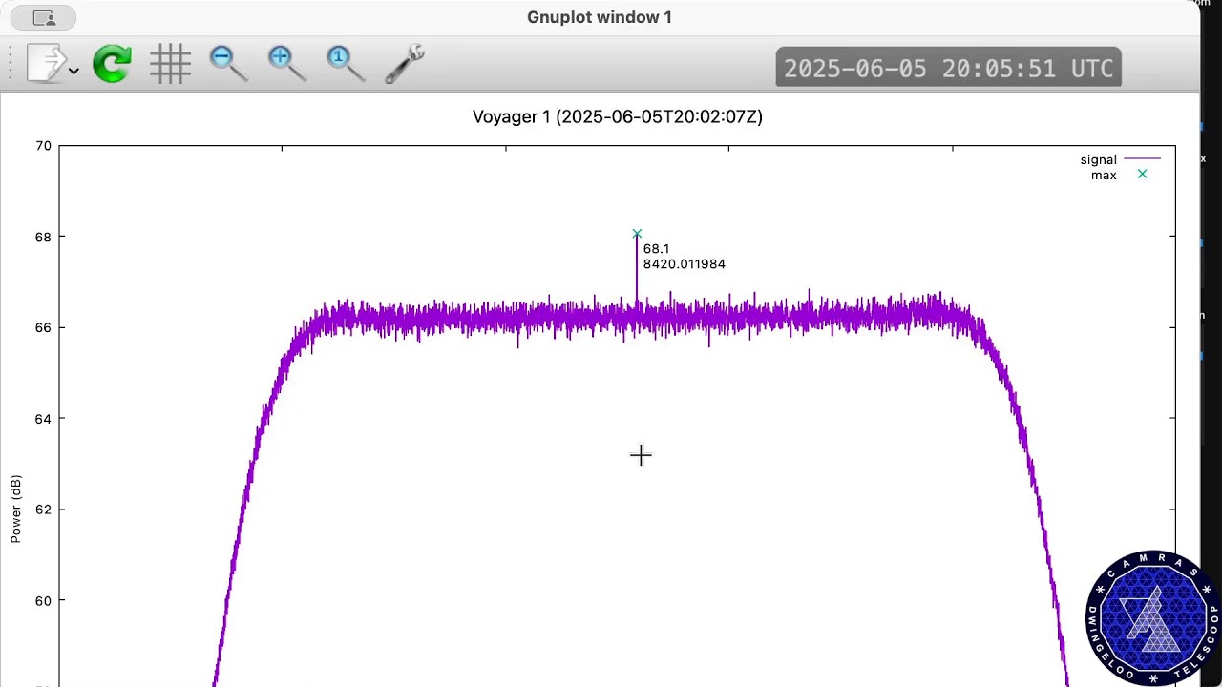Click the y-axis tick label '68'

43,237
